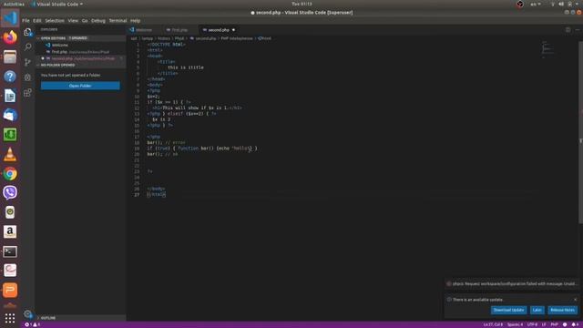Viewport: 583px width, 328px height.
Task: Click the Later button
Action: click(x=537, y=310)
